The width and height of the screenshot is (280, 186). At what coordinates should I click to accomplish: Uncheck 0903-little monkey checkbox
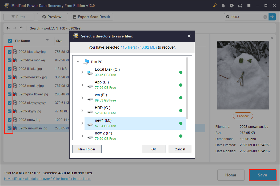pyautogui.click(x=10, y=60)
